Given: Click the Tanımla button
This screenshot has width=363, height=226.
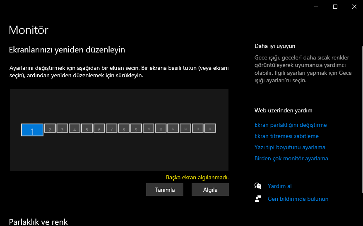Looking at the screenshot, I should [165, 190].
